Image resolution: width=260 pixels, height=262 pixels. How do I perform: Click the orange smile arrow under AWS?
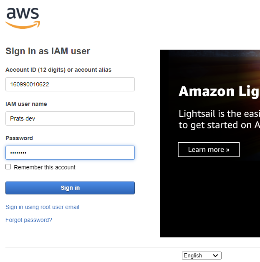(23, 25)
